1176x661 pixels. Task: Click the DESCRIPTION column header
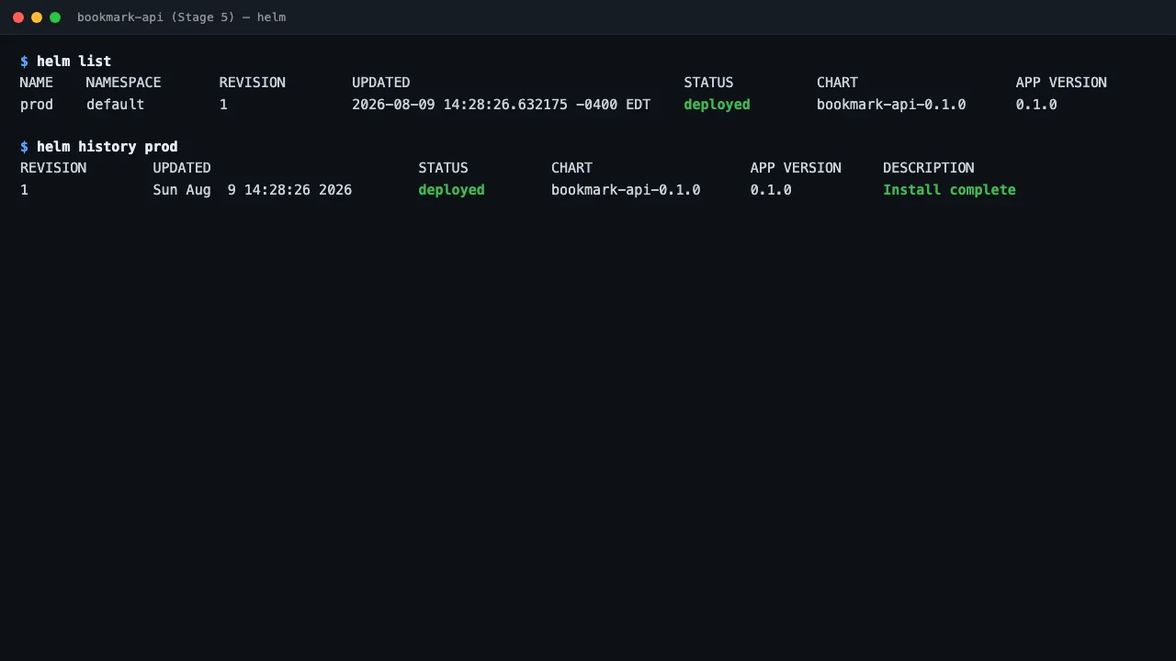click(x=929, y=168)
